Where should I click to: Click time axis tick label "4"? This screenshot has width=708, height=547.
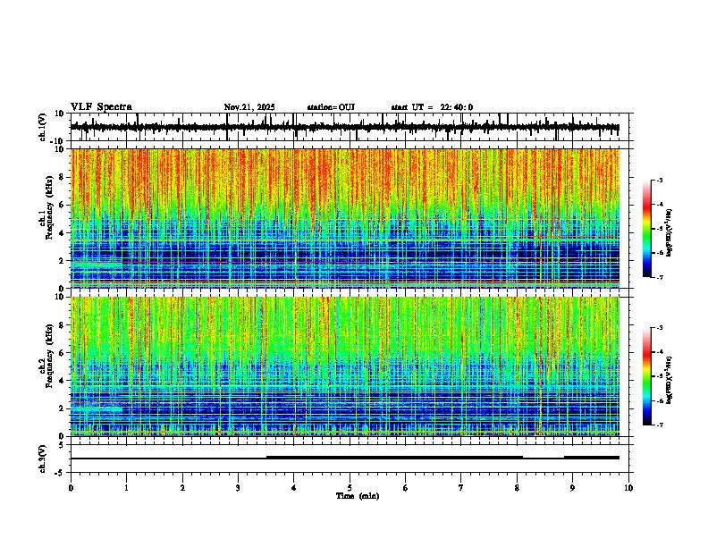click(x=294, y=488)
